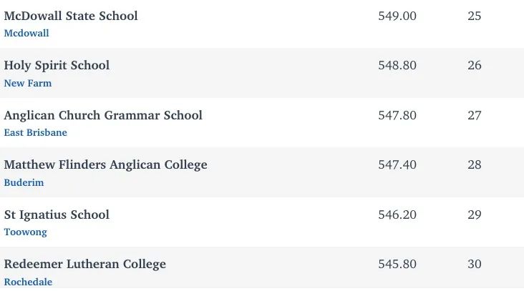This screenshot has width=524, height=291.
Task: Open McDowall State School entry
Action: click(71, 16)
